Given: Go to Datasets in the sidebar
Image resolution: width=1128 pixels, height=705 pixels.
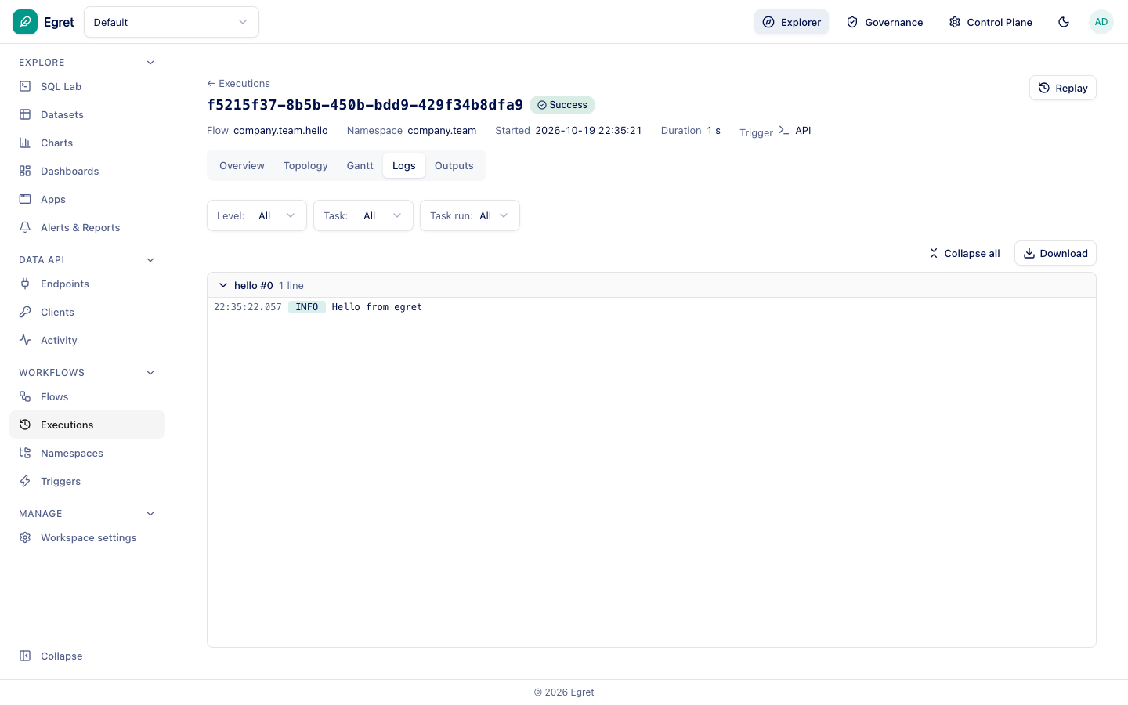Looking at the screenshot, I should (x=87, y=114).
